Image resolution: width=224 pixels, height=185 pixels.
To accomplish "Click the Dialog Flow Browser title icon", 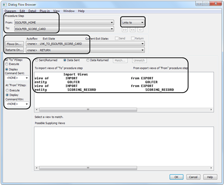I will point(4,4).
